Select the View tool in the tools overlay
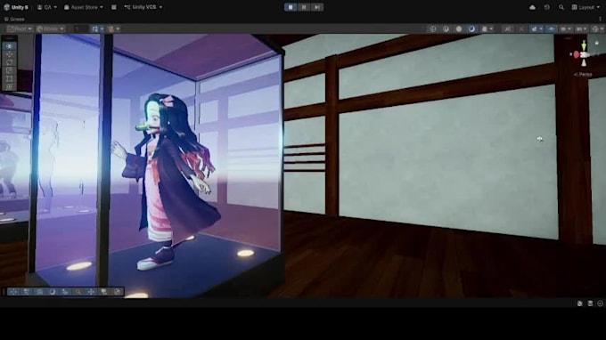This screenshot has width=606, height=340. click(x=9, y=46)
